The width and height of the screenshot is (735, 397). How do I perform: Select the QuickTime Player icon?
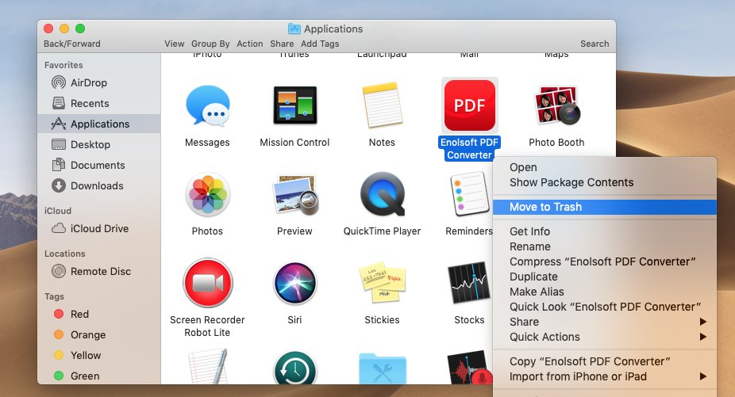click(382, 194)
